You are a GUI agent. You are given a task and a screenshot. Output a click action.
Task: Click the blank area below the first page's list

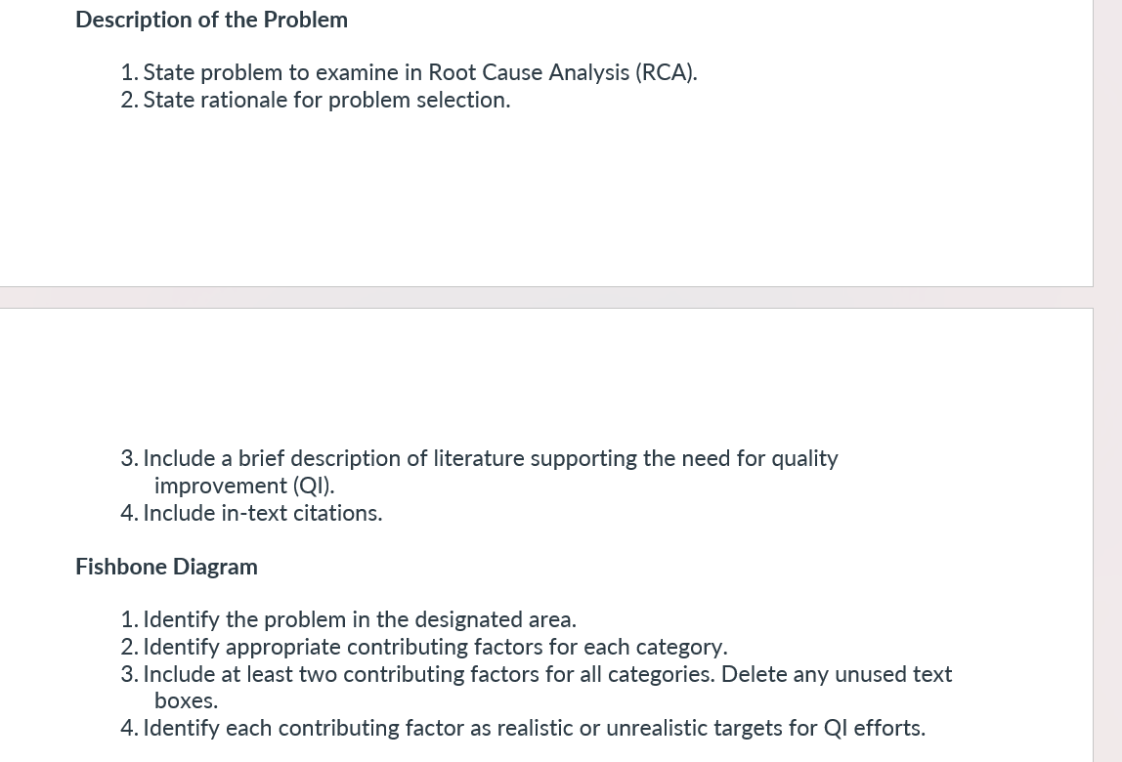coord(546,200)
